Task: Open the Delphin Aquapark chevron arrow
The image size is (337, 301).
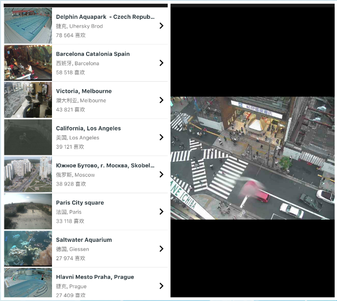Action: point(161,26)
